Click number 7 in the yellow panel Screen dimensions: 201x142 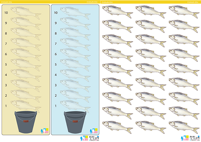(x=6, y=44)
